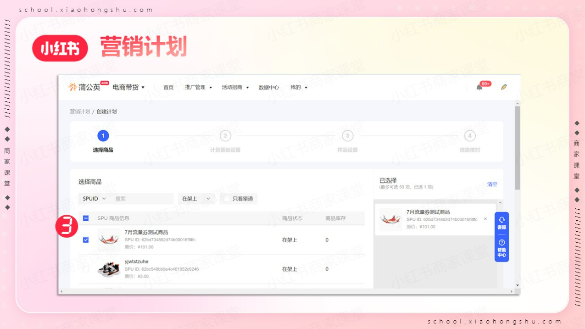The height and width of the screenshot is (329, 585).
Task: Select step 3 样品设置
Action: click(347, 142)
